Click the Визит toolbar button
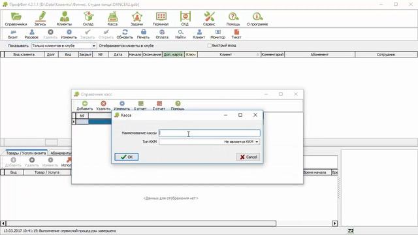418x235 pixels. 13,35
